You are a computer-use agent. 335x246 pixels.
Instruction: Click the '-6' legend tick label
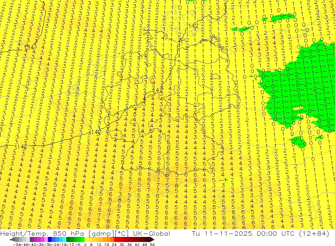click(78, 245)
